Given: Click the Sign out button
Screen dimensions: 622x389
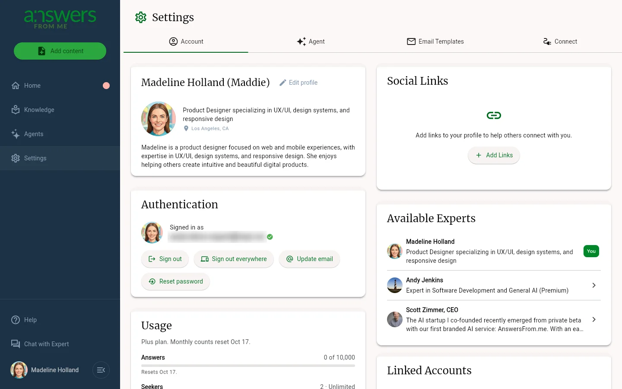Looking at the screenshot, I should [165, 259].
